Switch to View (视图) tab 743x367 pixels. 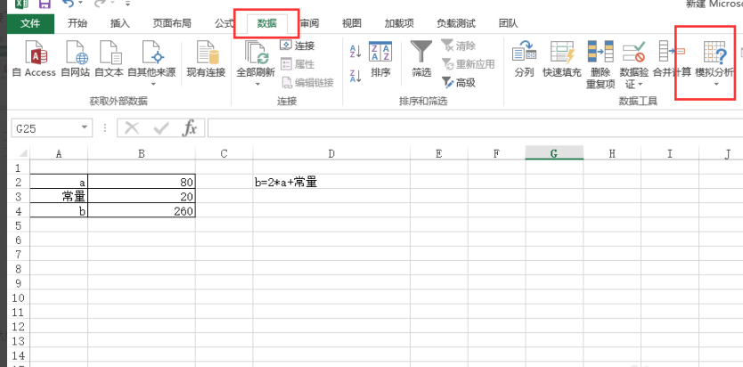352,24
